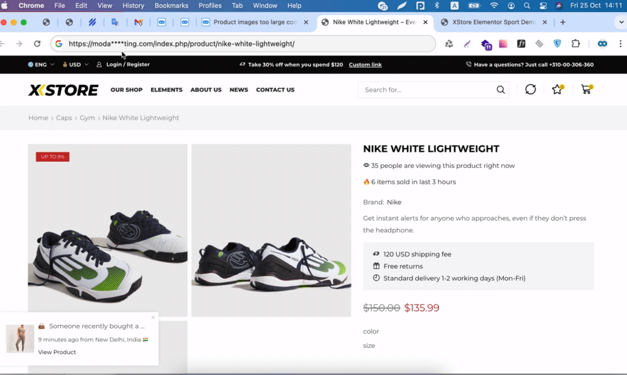Open the Chrome three-dot menu
The width and height of the screenshot is (627, 375).
(620, 43)
